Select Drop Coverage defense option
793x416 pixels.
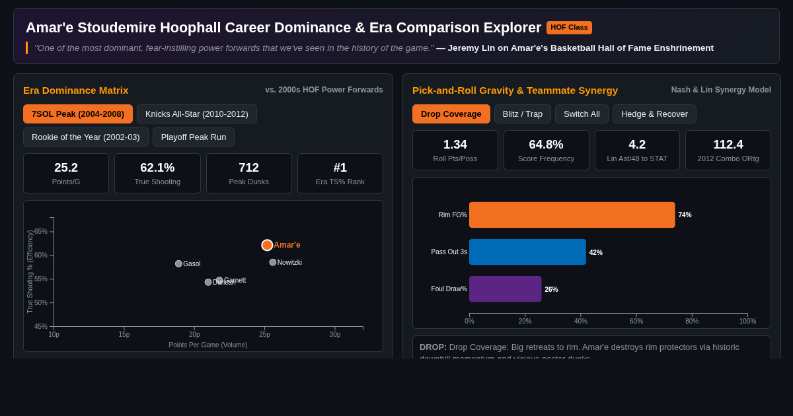(451, 114)
